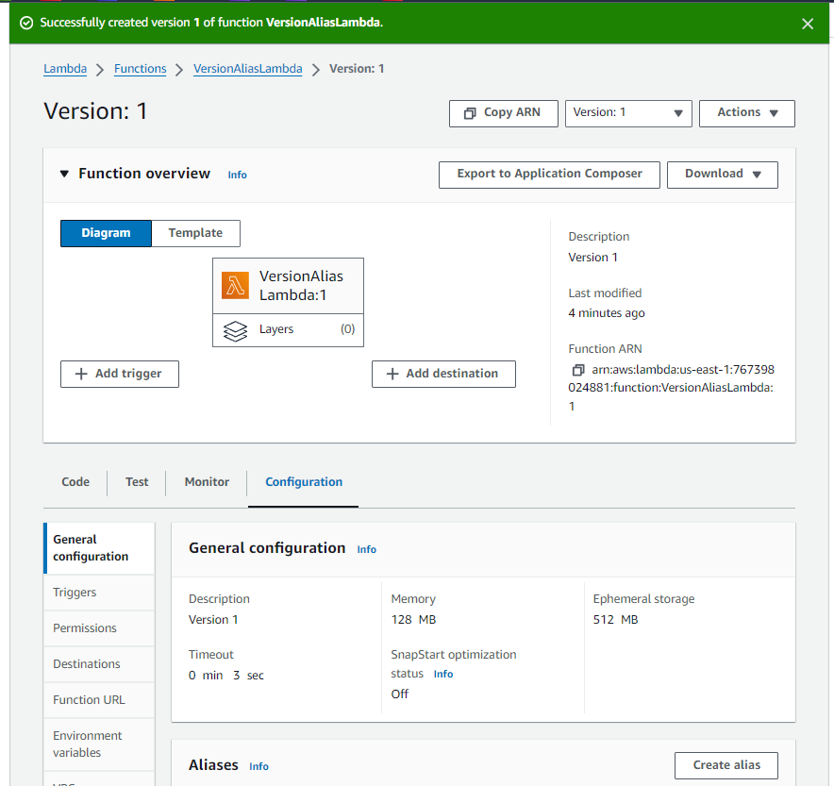Click Add trigger button
This screenshot has height=786, width=834.
pos(120,374)
